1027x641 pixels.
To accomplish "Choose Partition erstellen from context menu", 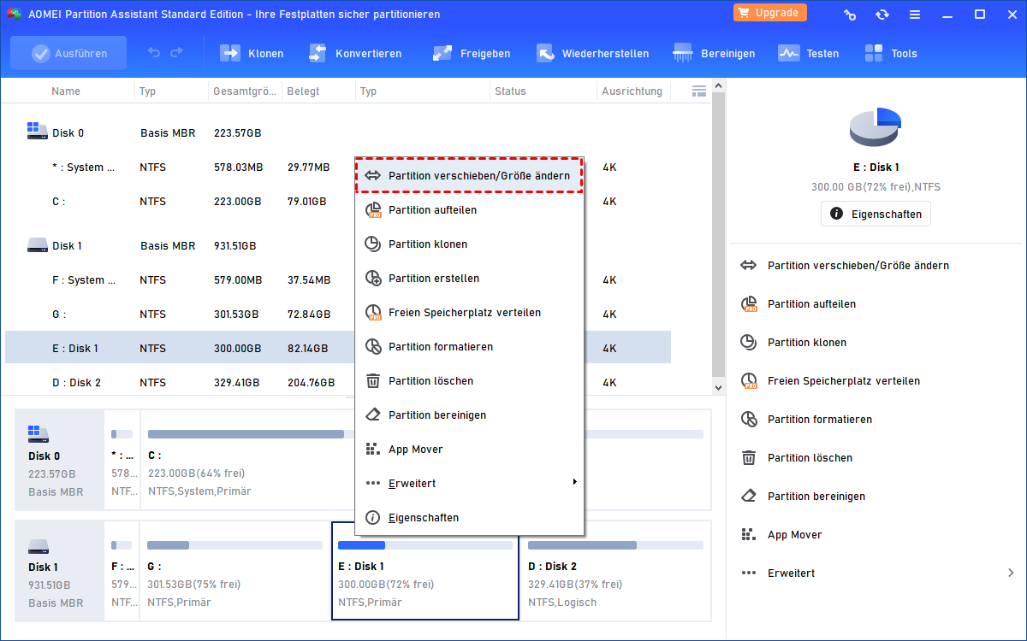I will coord(469,278).
